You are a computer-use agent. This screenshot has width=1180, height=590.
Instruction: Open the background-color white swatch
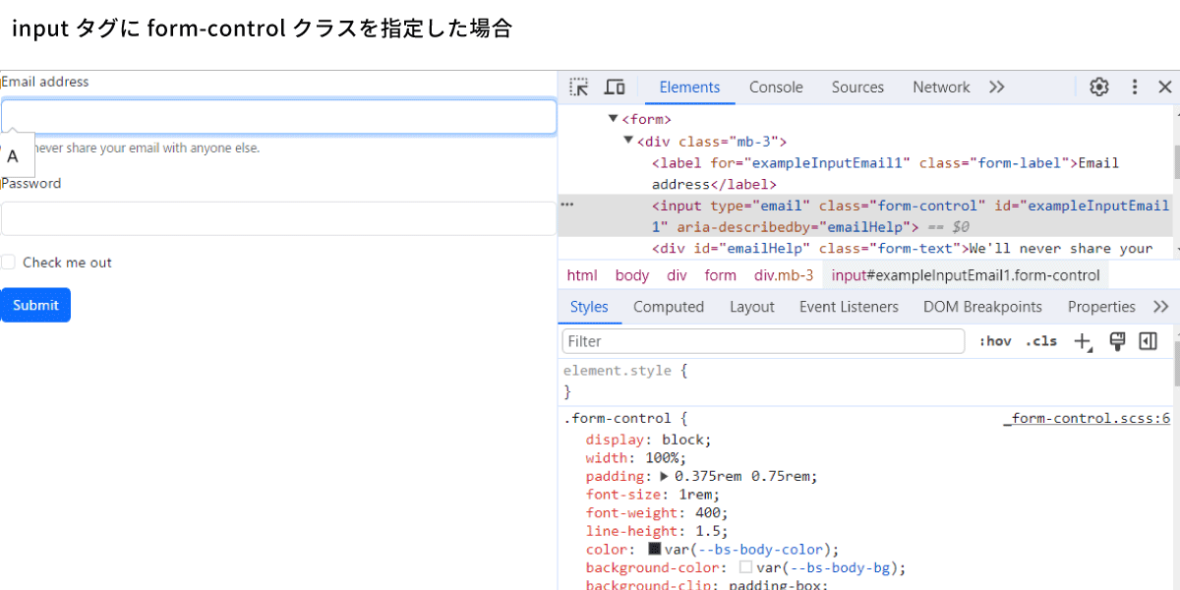click(745, 567)
